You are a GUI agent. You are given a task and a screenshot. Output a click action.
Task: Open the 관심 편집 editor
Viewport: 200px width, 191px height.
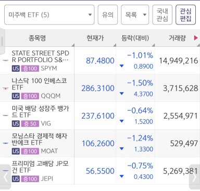tap(185, 15)
